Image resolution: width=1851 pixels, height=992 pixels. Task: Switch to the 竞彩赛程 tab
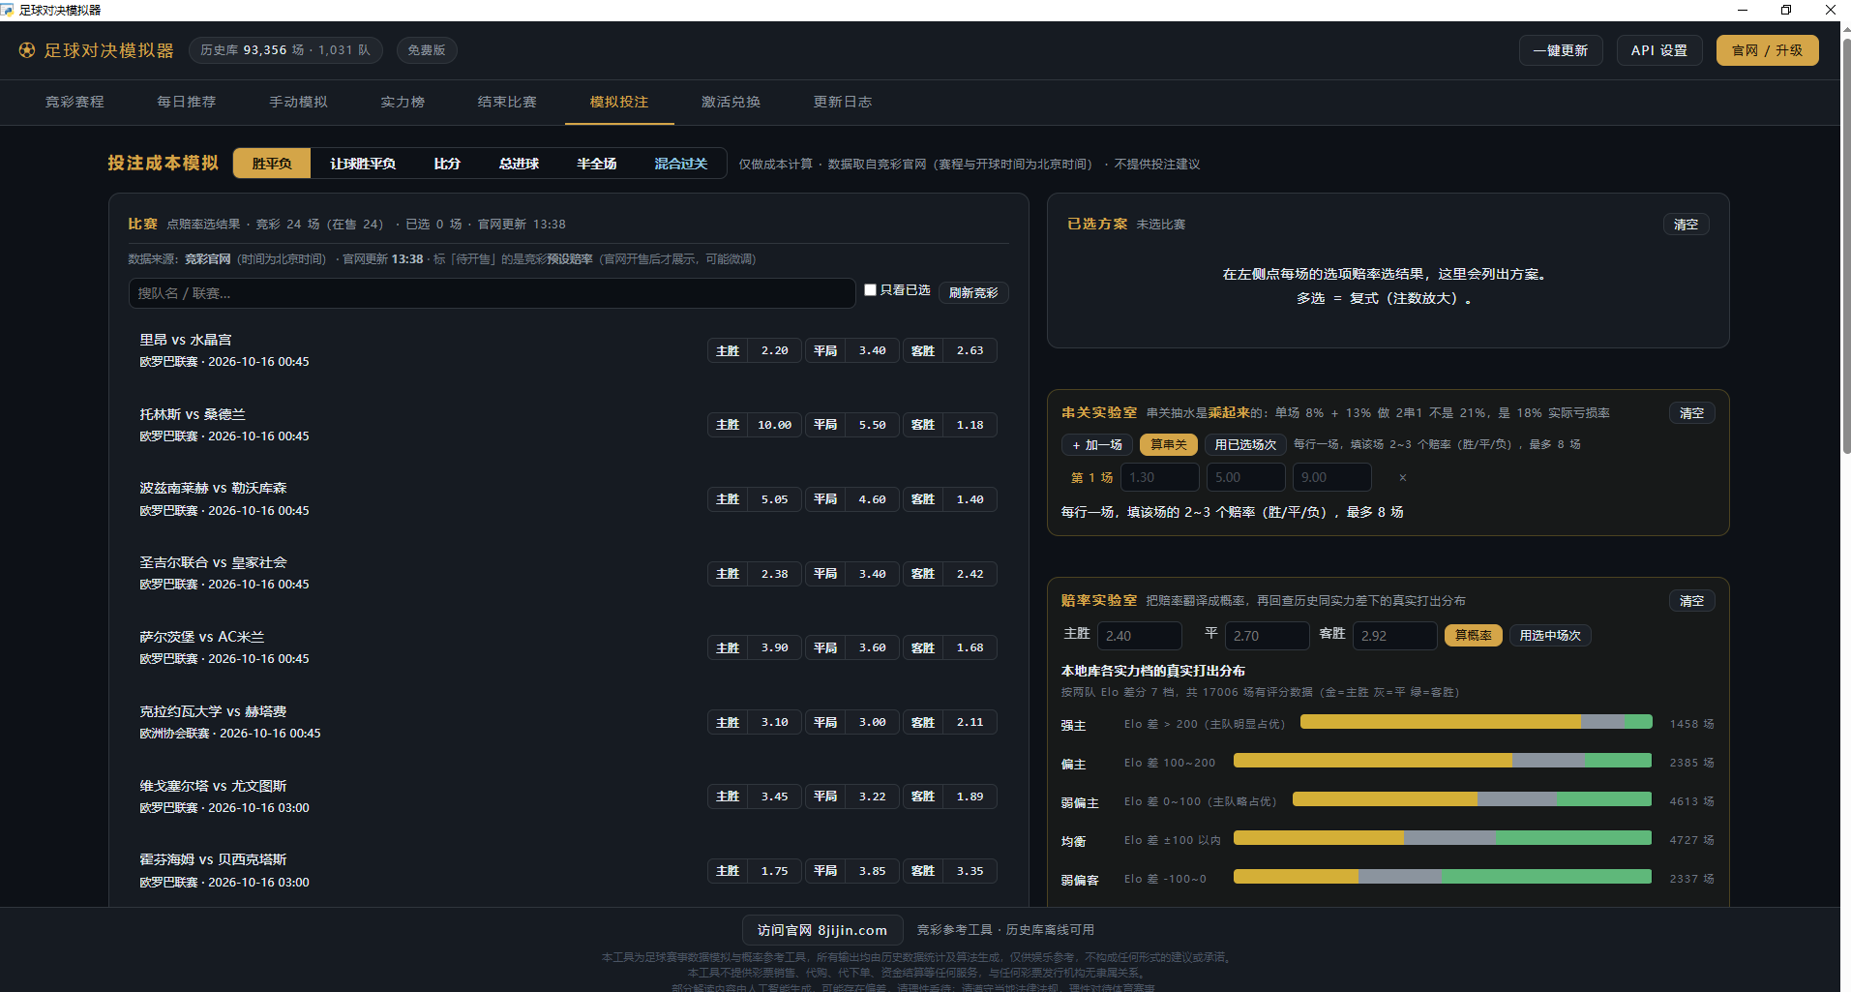point(75,102)
